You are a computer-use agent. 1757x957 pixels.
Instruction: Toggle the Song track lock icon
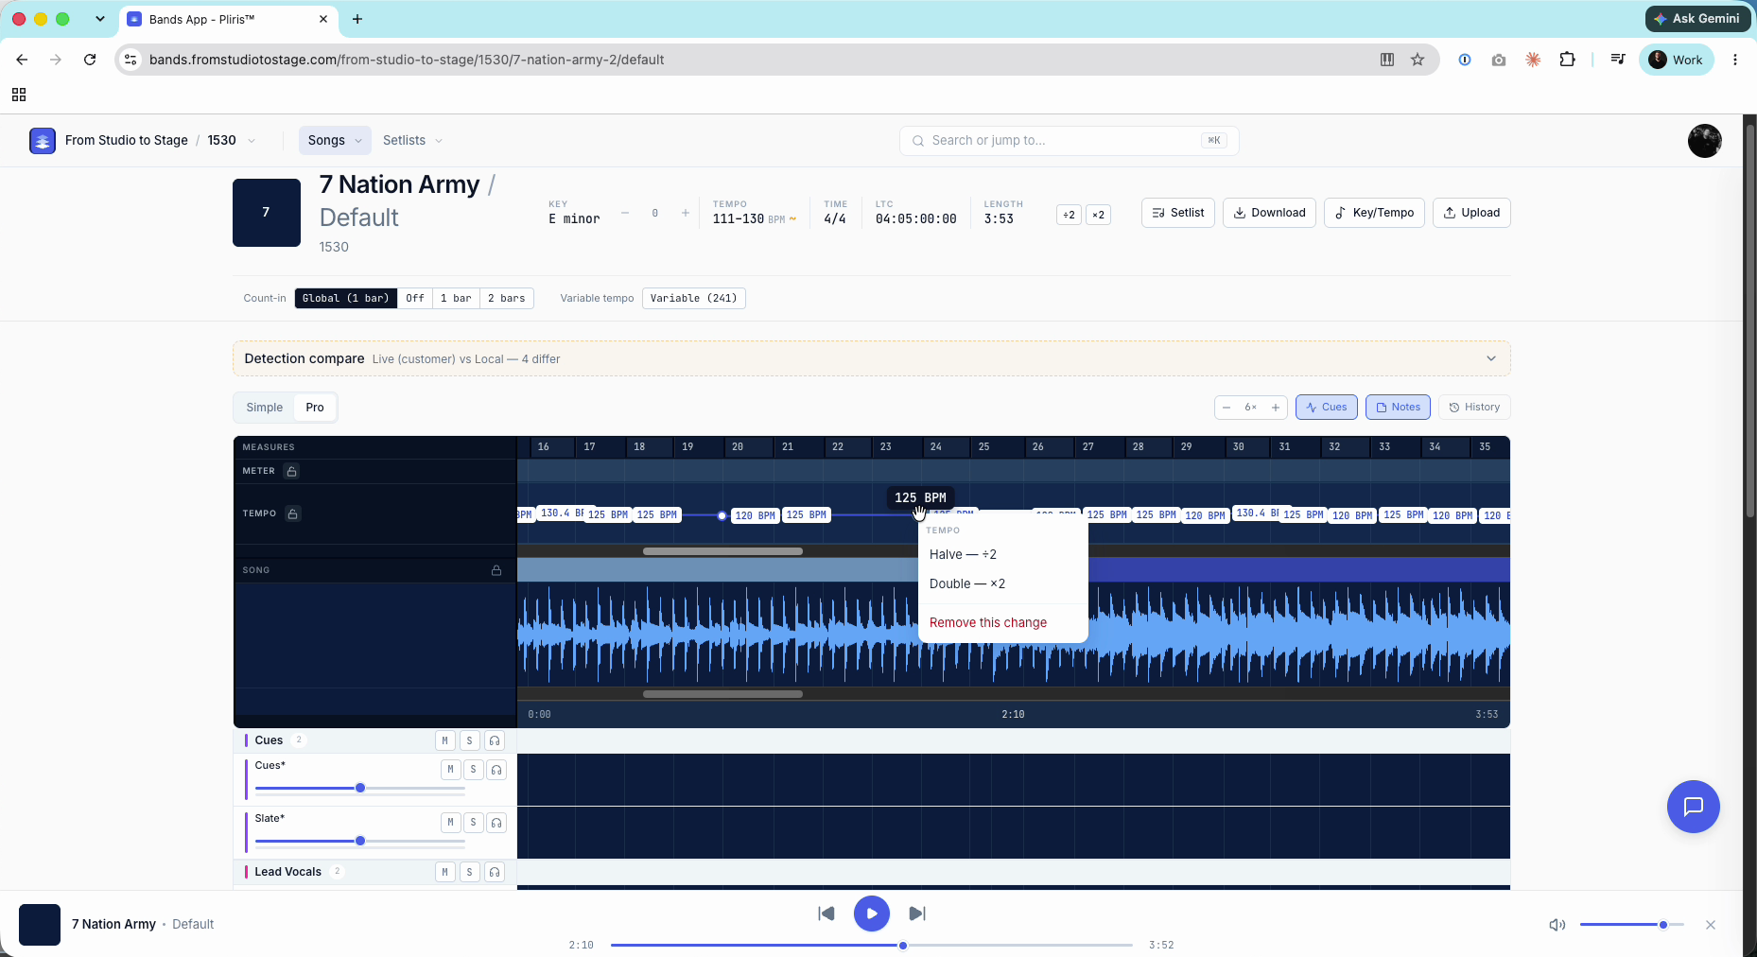pos(496,570)
